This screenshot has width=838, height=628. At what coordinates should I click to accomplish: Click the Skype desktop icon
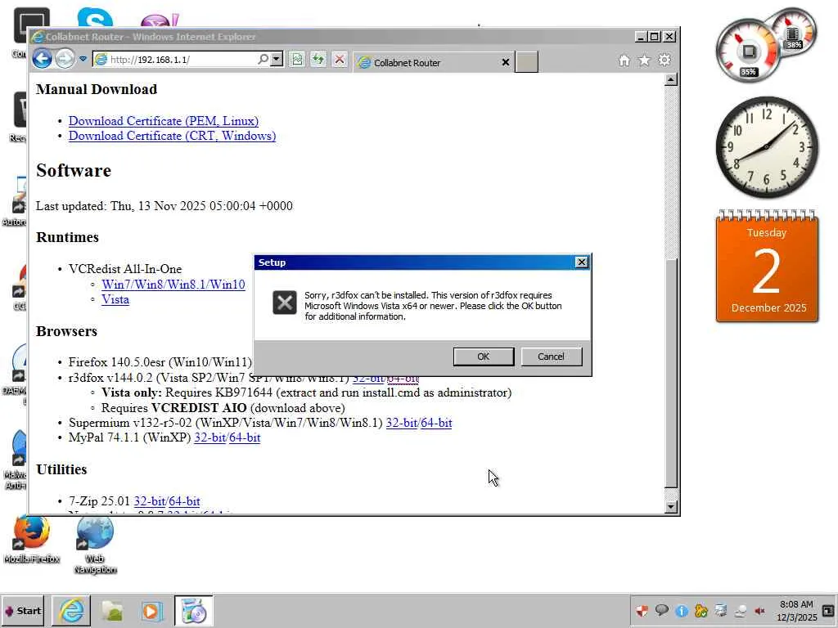(x=95, y=17)
